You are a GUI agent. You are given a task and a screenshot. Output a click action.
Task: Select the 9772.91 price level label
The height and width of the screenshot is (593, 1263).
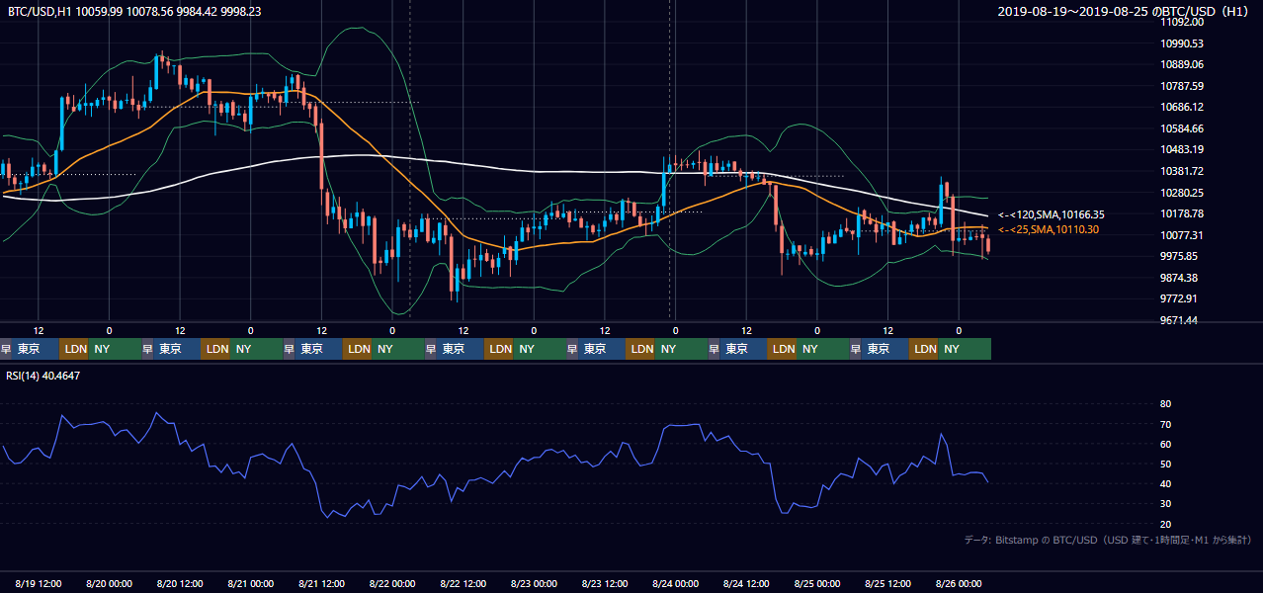[x=1180, y=298]
